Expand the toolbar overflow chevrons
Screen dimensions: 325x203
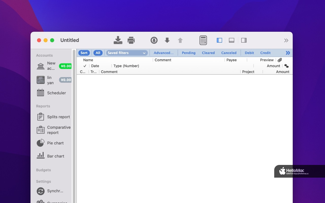point(286,40)
